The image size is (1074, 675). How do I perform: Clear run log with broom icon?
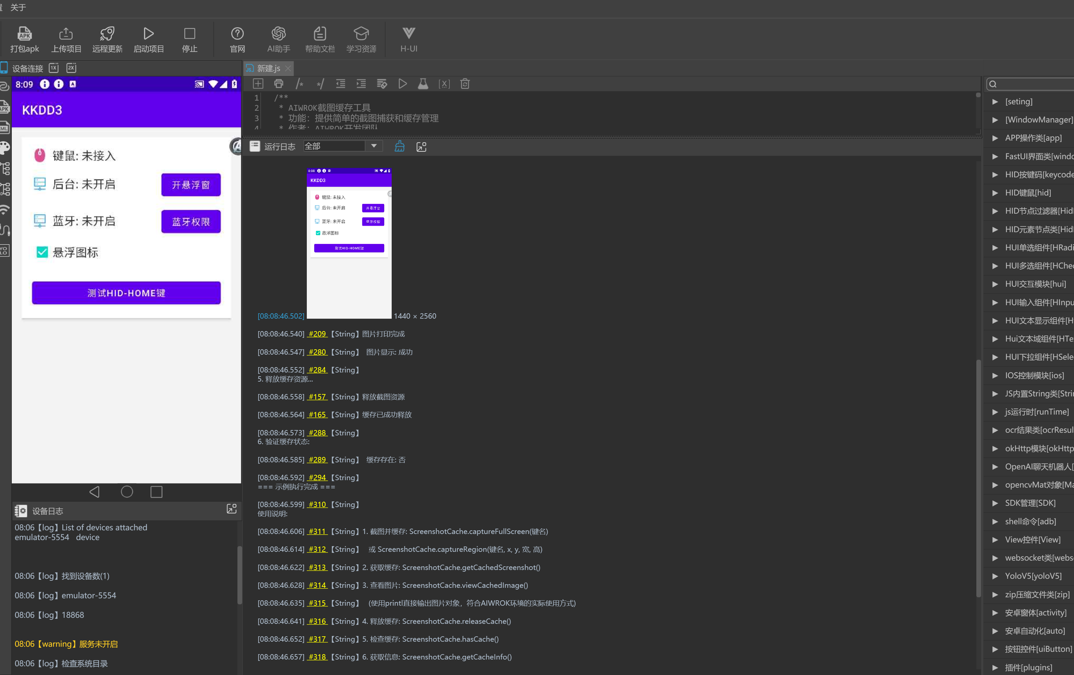(x=400, y=147)
